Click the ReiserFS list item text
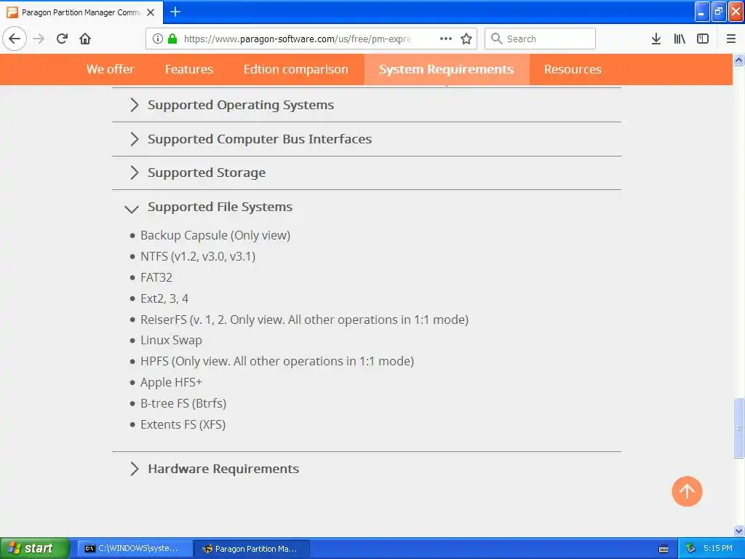The height and width of the screenshot is (559, 745). point(305,320)
